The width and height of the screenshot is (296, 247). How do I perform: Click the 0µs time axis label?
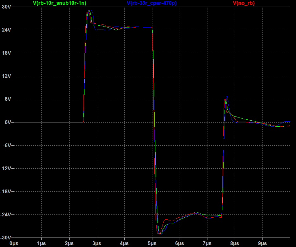click(x=14, y=244)
